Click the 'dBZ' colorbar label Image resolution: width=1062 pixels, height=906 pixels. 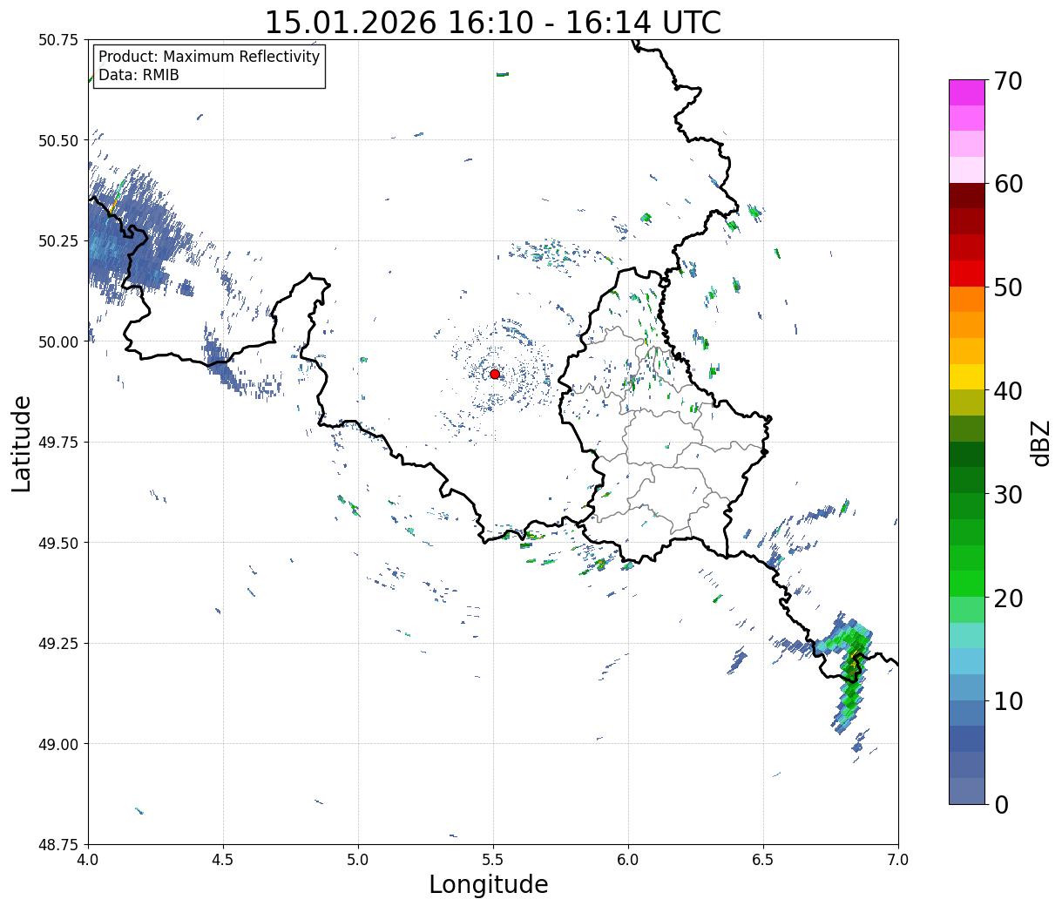tap(1040, 443)
